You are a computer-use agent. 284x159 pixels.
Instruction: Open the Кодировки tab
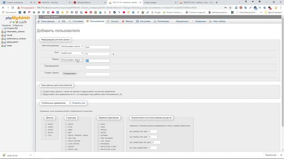199,21
